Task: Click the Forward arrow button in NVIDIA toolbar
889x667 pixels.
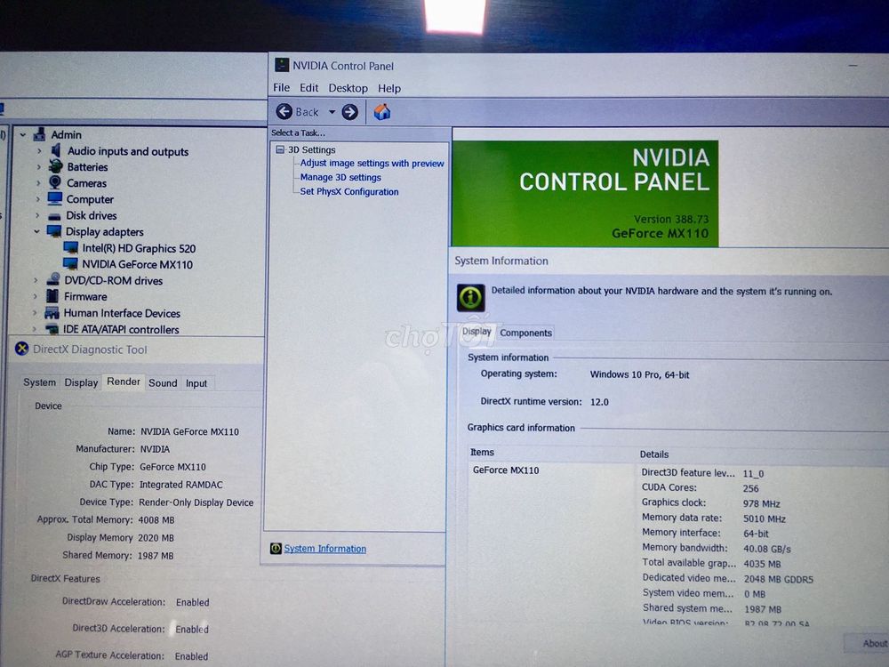Action: coord(349,112)
